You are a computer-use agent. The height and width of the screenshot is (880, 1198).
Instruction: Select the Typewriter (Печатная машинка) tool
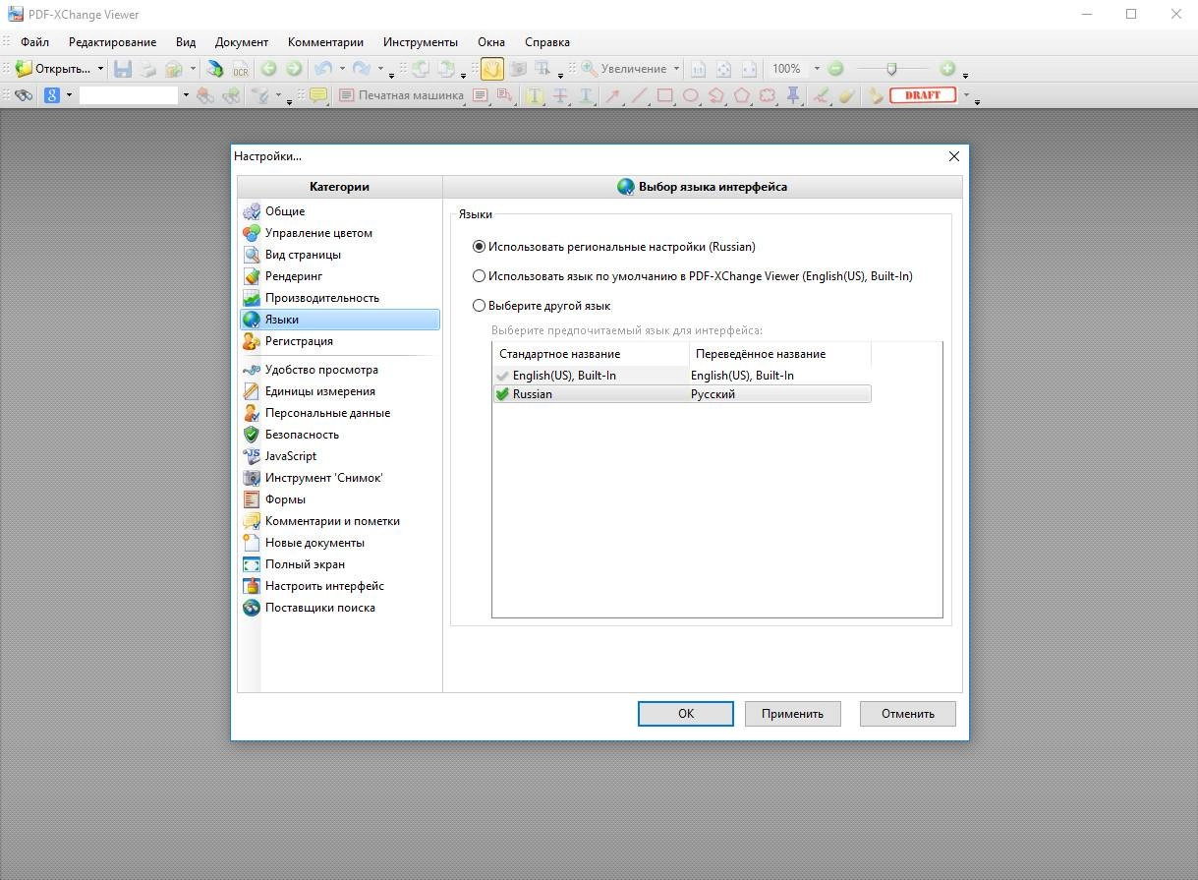click(401, 95)
